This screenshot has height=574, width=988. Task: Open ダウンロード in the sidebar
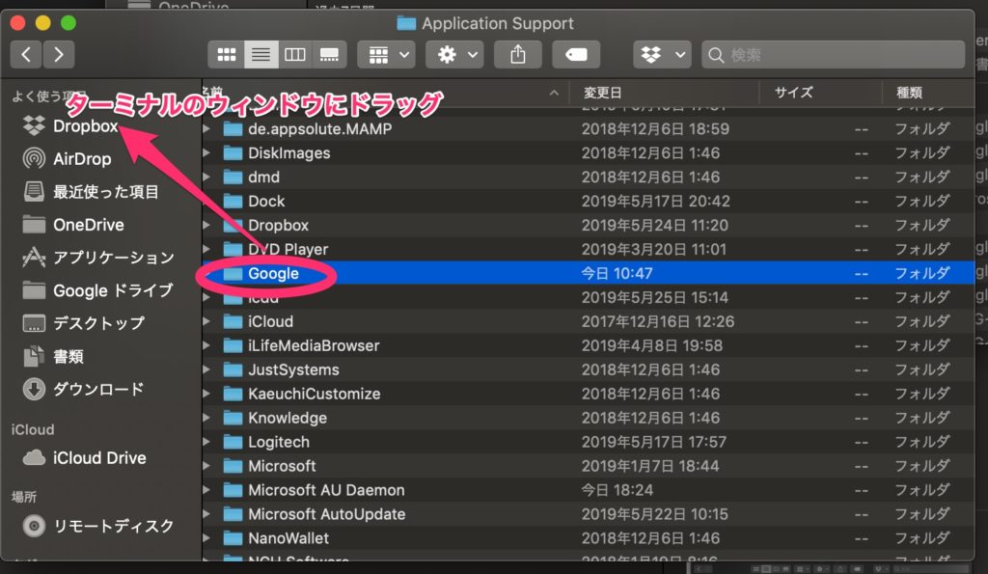[83, 389]
